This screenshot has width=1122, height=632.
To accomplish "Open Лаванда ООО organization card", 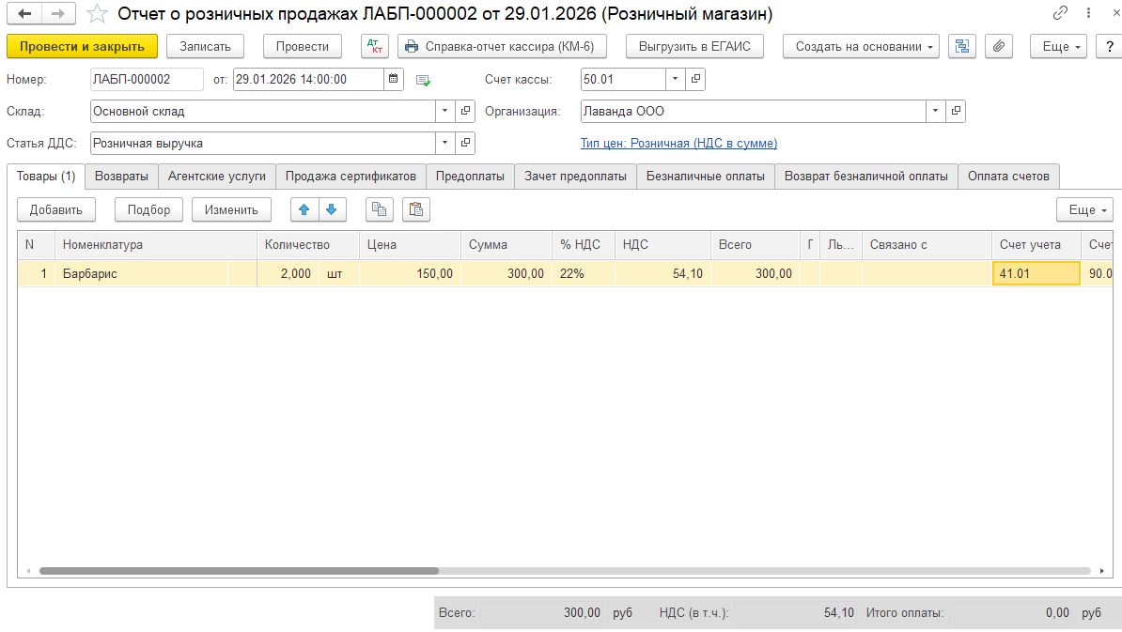I will click(956, 112).
